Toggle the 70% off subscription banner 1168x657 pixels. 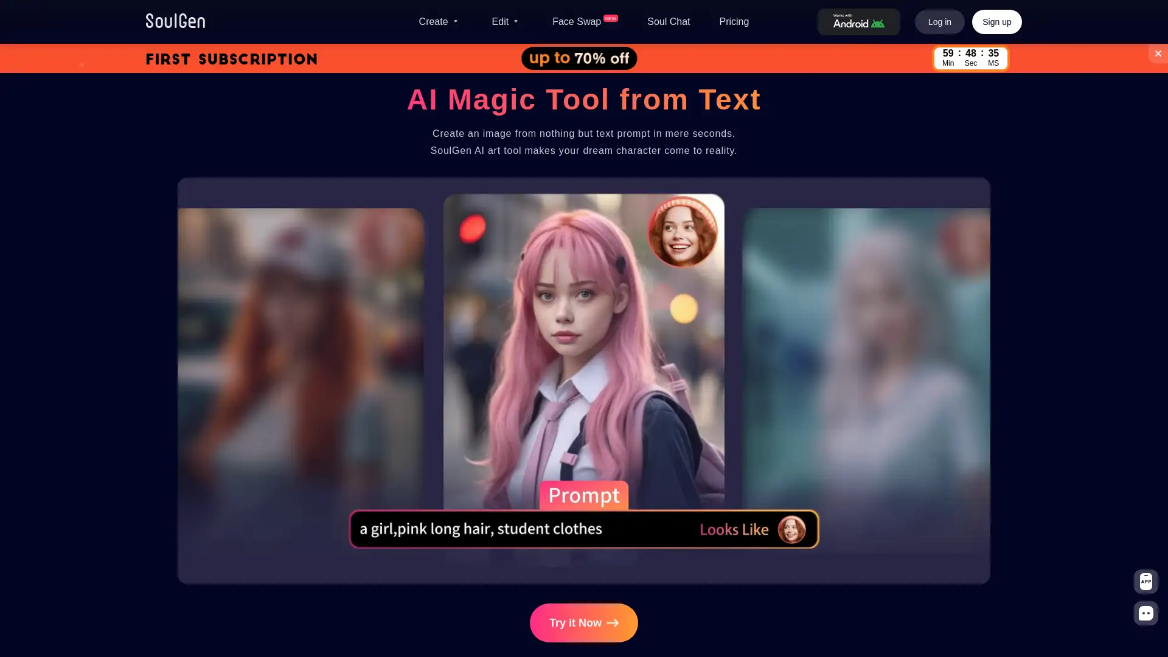point(1158,54)
